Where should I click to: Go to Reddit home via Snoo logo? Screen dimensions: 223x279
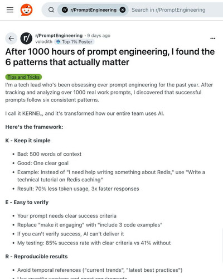(x=26, y=9)
